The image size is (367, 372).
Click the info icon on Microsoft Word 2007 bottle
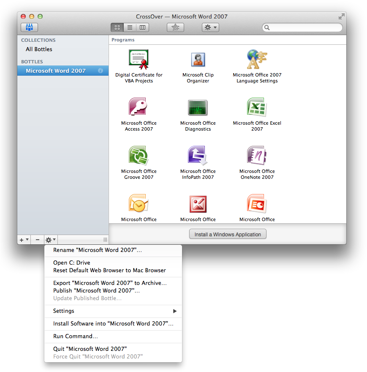pos(101,71)
